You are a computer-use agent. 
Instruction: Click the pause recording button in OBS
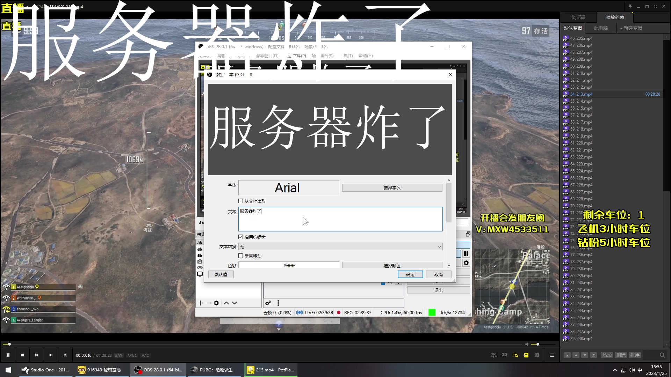(466, 254)
